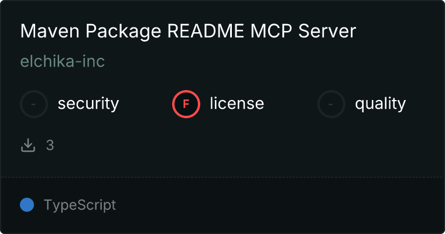Select the license label text

[237, 103]
